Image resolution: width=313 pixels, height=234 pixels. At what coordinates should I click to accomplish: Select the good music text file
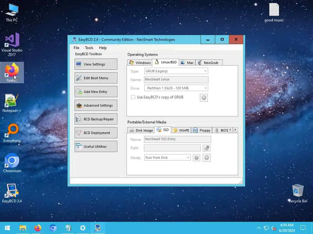point(274,12)
